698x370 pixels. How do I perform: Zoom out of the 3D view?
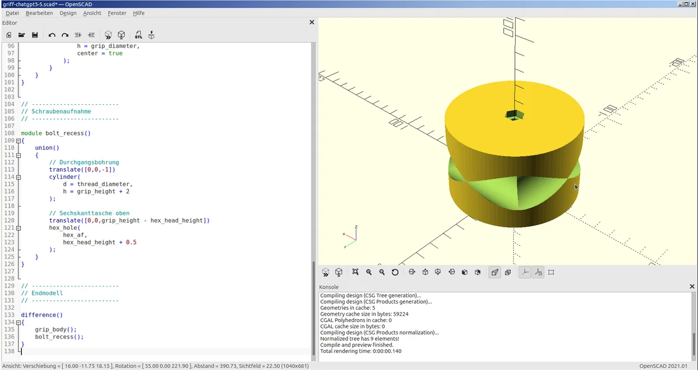point(381,272)
